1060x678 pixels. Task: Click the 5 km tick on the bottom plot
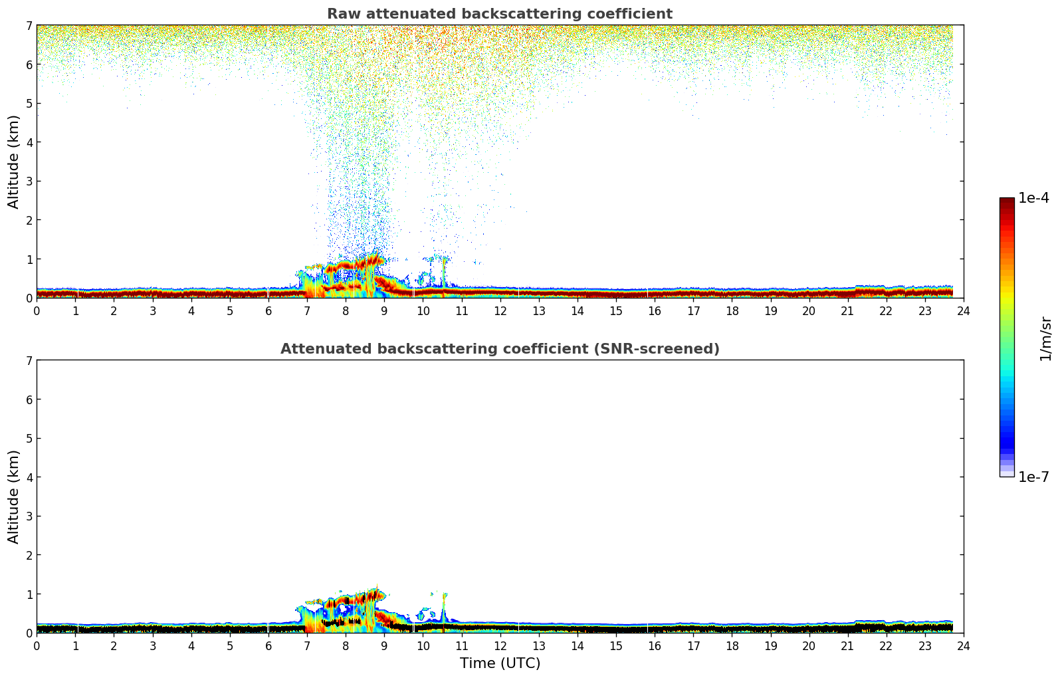pos(29,438)
